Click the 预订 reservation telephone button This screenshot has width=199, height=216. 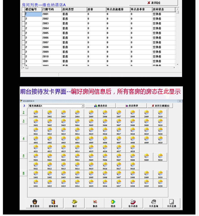tap(75, 203)
